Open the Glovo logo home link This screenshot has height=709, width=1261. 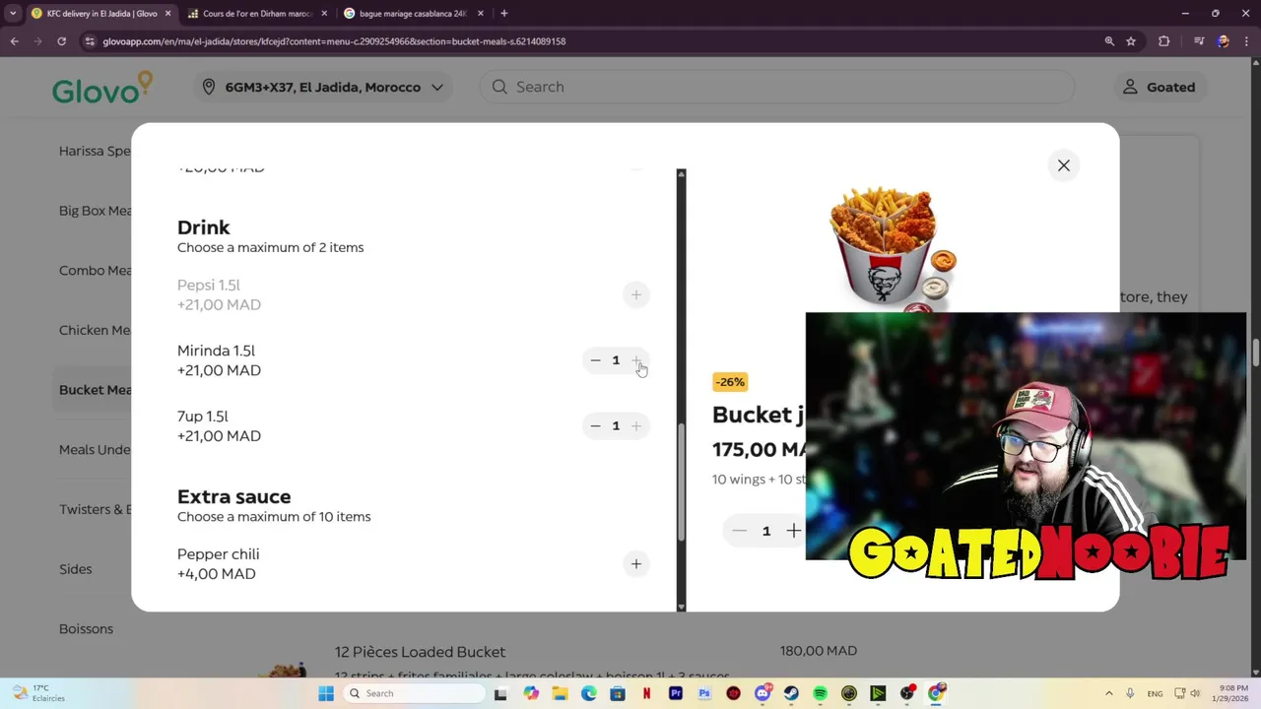coord(102,87)
